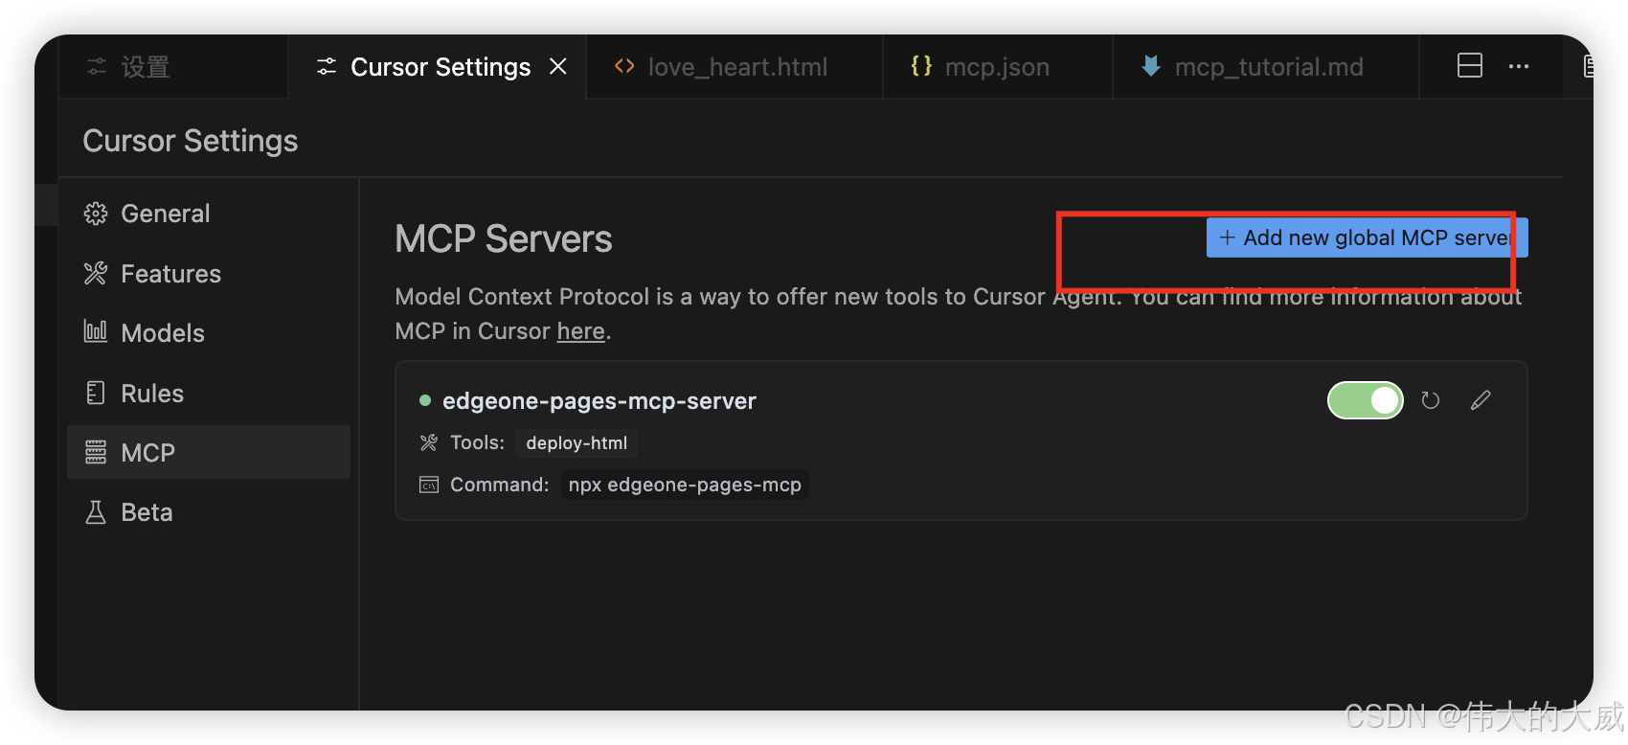
Task: Click the Cursor Settings page title
Action: [x=191, y=141]
